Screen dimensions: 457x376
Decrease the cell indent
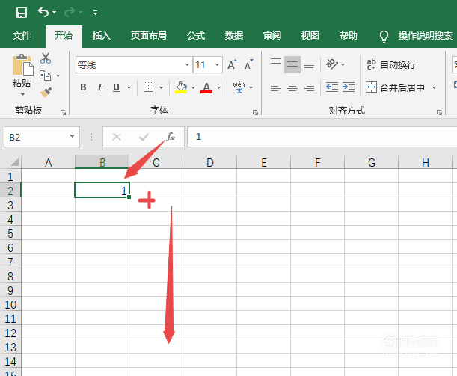point(332,87)
